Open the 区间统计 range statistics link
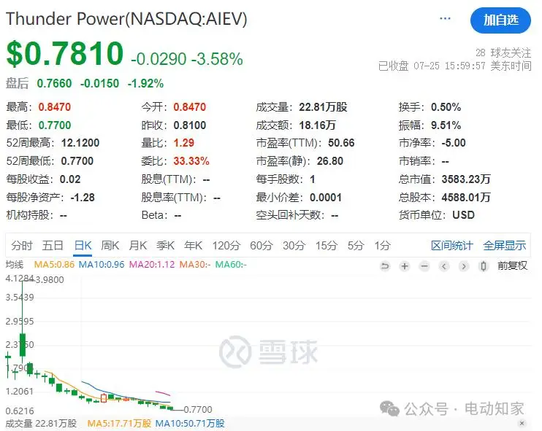Image resolution: width=542 pixels, height=431 pixels. pos(451,246)
